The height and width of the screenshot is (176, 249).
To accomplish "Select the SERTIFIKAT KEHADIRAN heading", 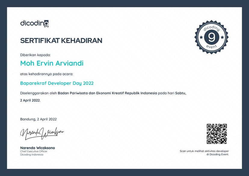I will coord(61,41).
